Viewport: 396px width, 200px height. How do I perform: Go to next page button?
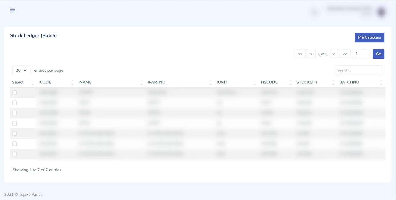(334, 54)
